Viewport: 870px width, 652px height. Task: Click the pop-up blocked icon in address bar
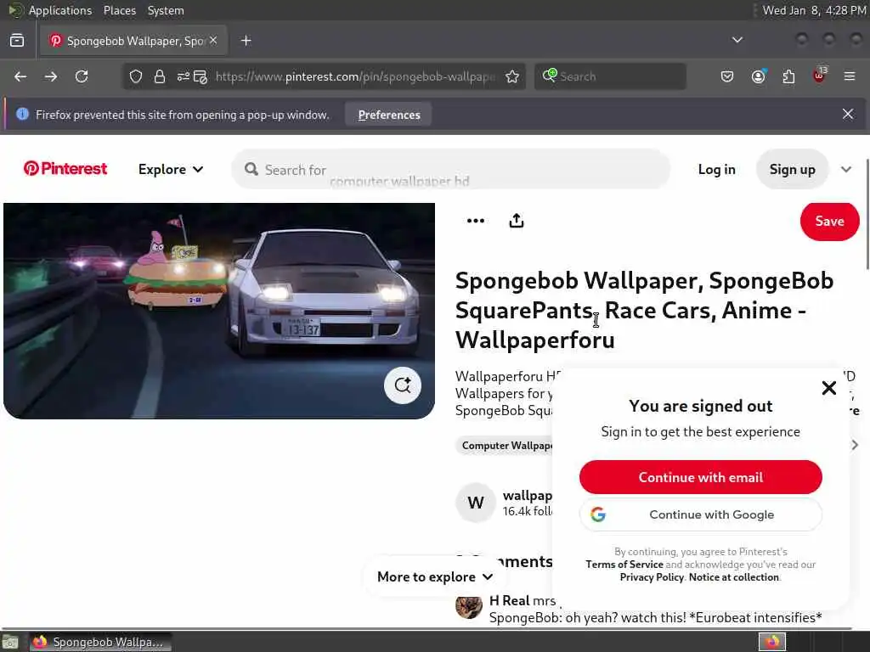[201, 76]
